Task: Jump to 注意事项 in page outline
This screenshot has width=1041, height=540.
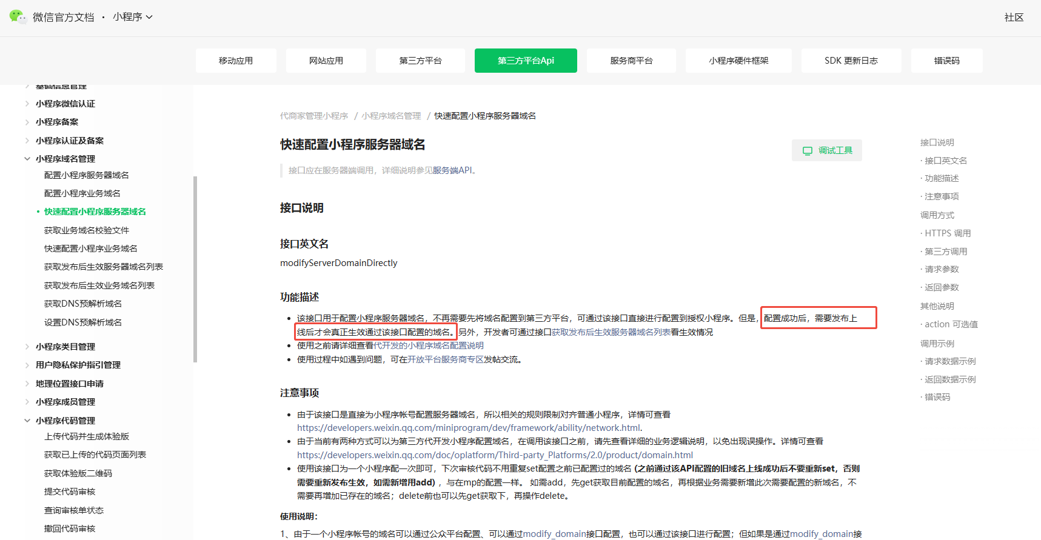Action: tap(942, 196)
